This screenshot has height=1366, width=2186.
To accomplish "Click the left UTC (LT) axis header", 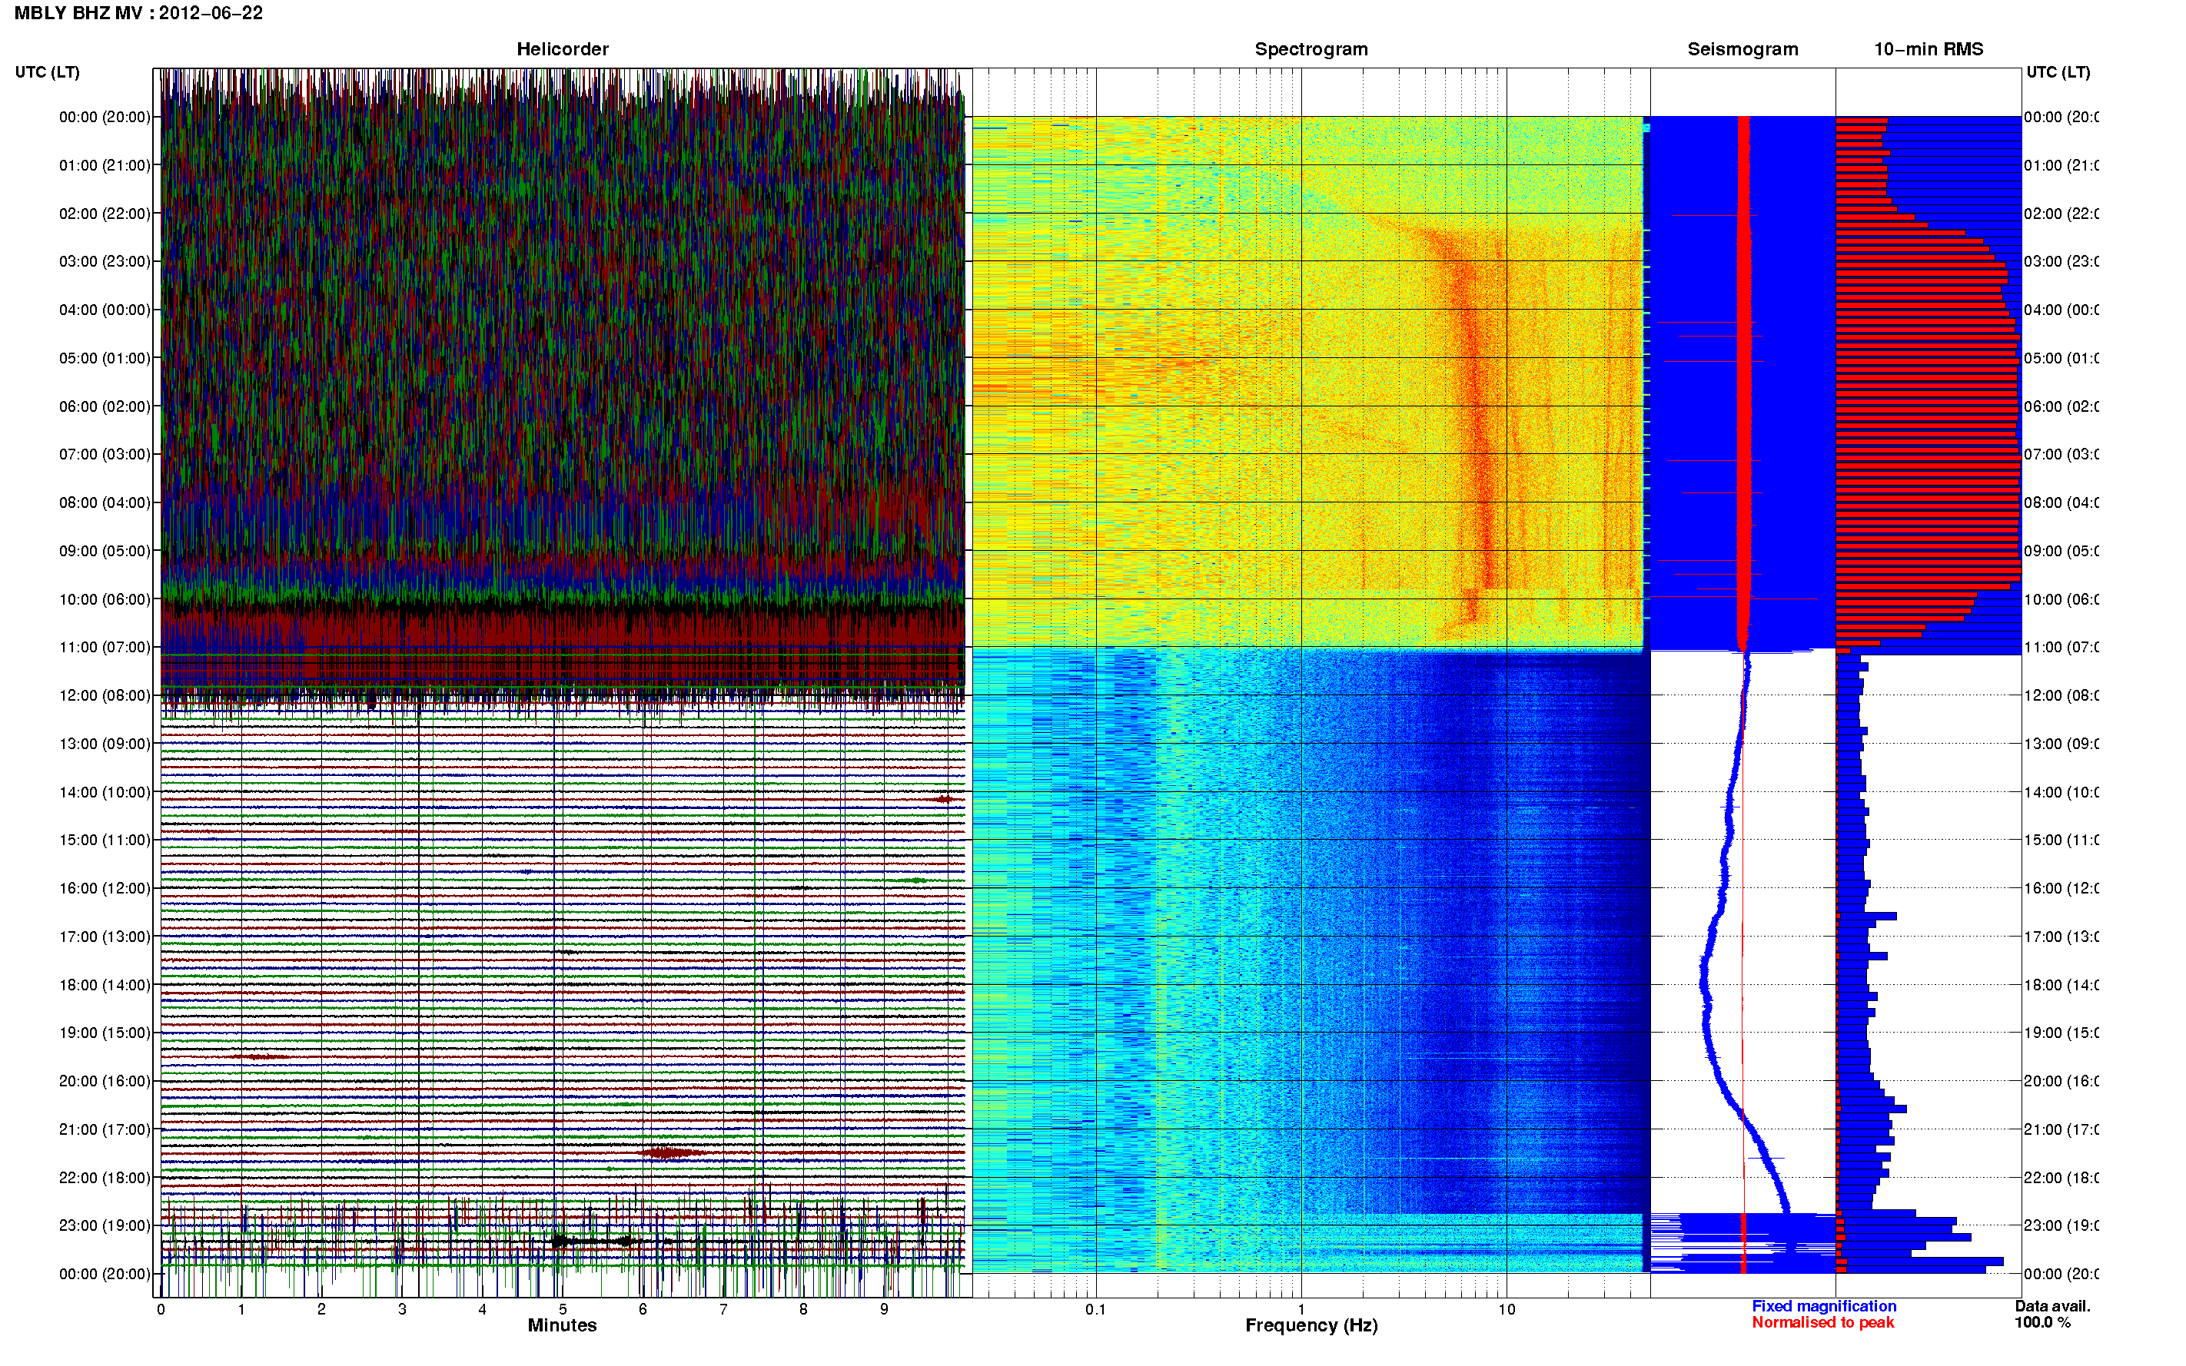I will [47, 72].
